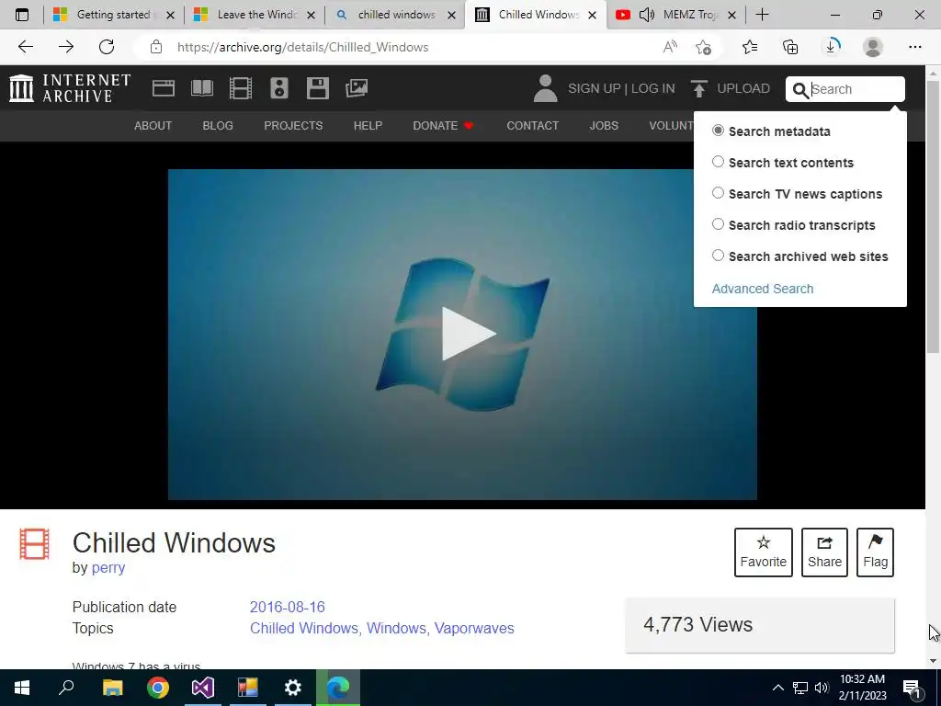Mute the MEMZ tab's speaker icon

[x=647, y=15]
